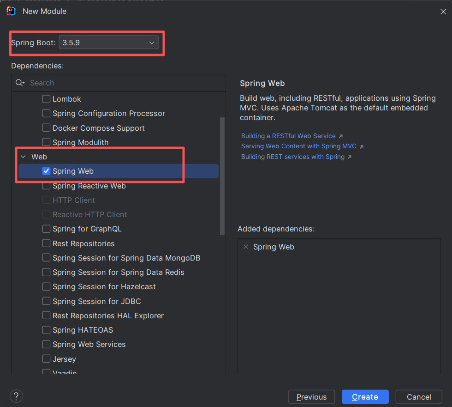Click arrow icon beside Building REST services link
Screen dimensions: 452x407
(x=350, y=157)
